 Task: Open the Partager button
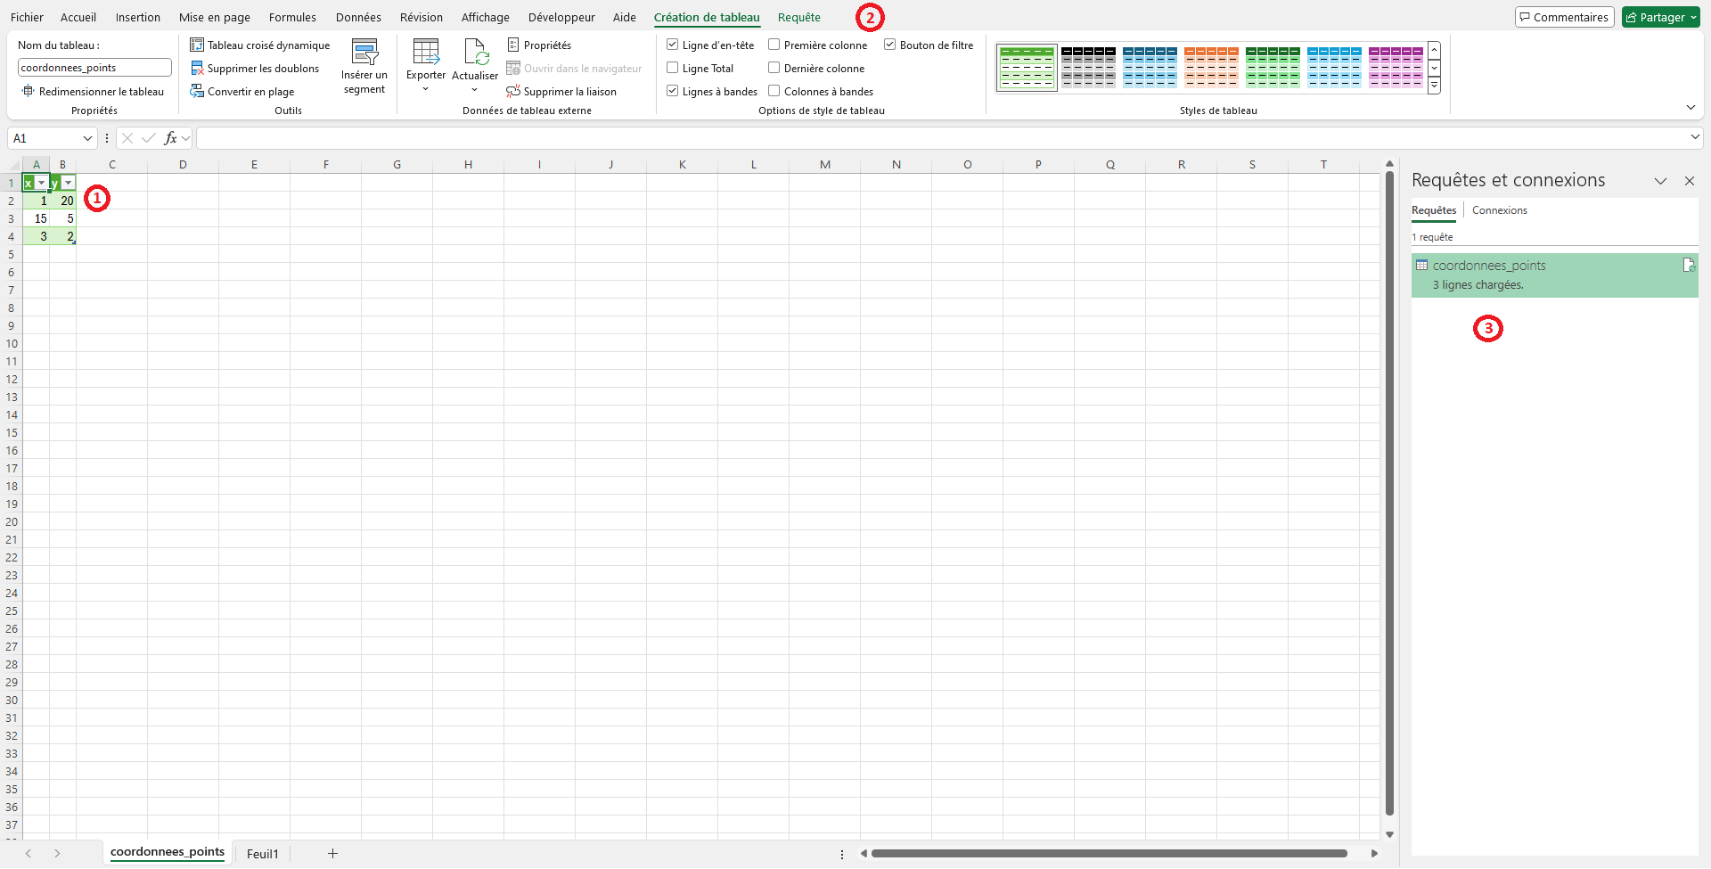(x=1661, y=17)
